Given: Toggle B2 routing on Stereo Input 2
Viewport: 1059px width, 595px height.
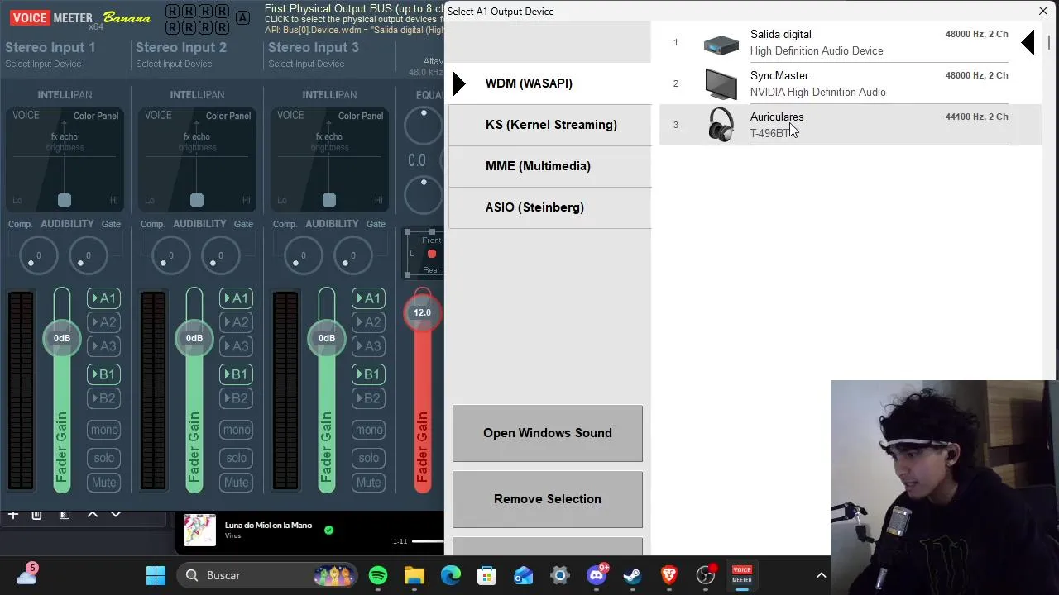Looking at the screenshot, I should [236, 398].
